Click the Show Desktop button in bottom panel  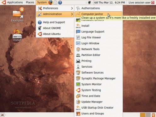(x=2, y=115)
